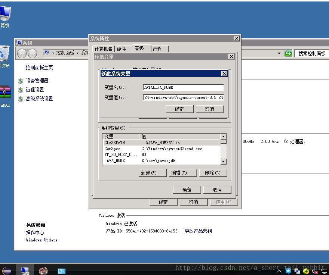The height and width of the screenshot is (275, 329).
Task: Click the overlapping blue squares tray icon
Action: [x=297, y=271]
